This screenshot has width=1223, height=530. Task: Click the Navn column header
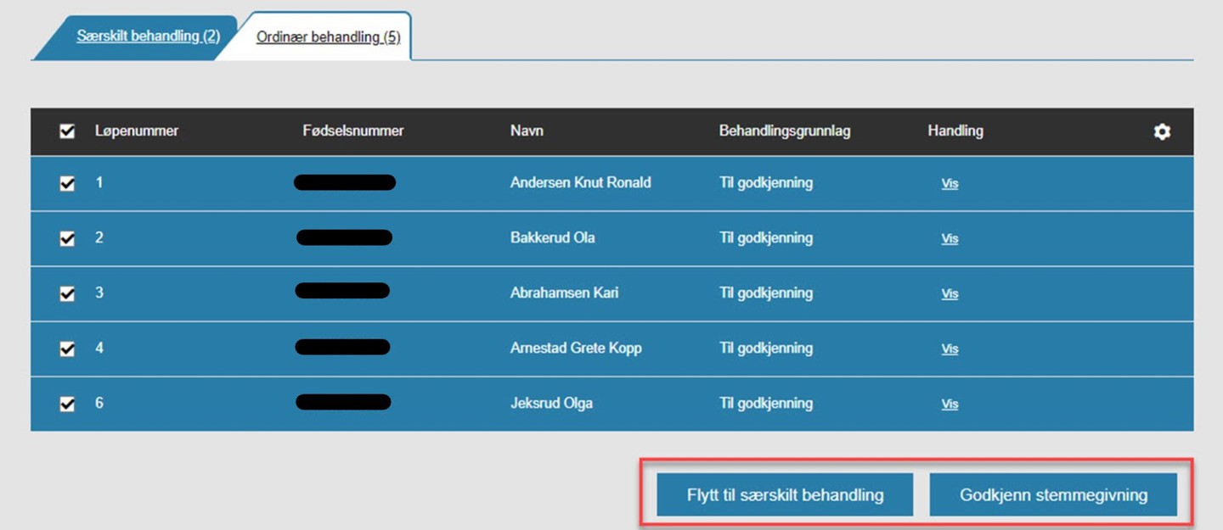point(527,131)
